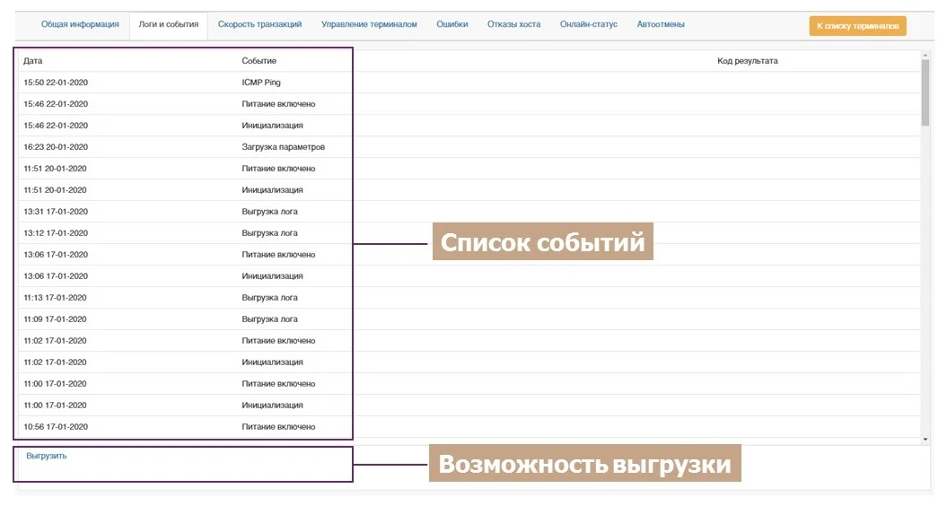Open the Отказы хоста tab

(x=513, y=25)
